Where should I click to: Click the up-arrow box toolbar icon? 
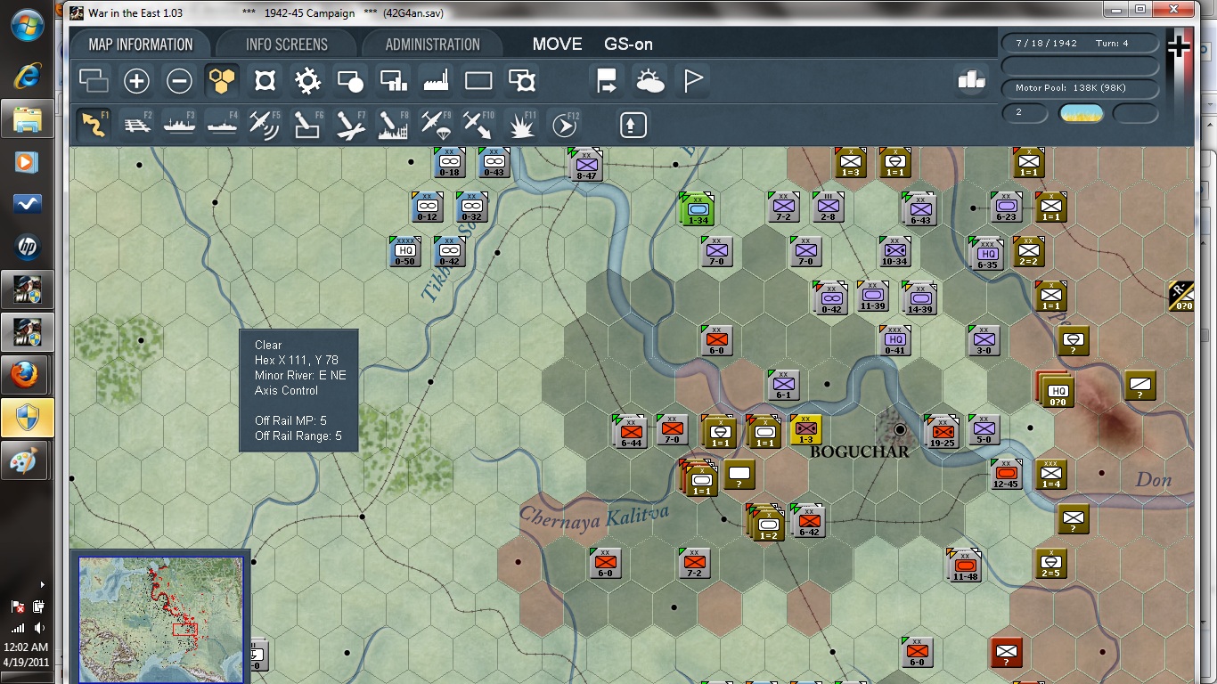pos(633,125)
